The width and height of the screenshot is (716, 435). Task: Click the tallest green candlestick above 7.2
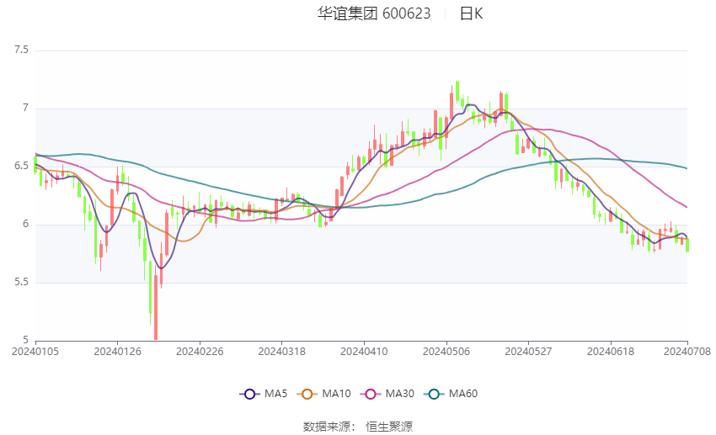[x=457, y=91]
